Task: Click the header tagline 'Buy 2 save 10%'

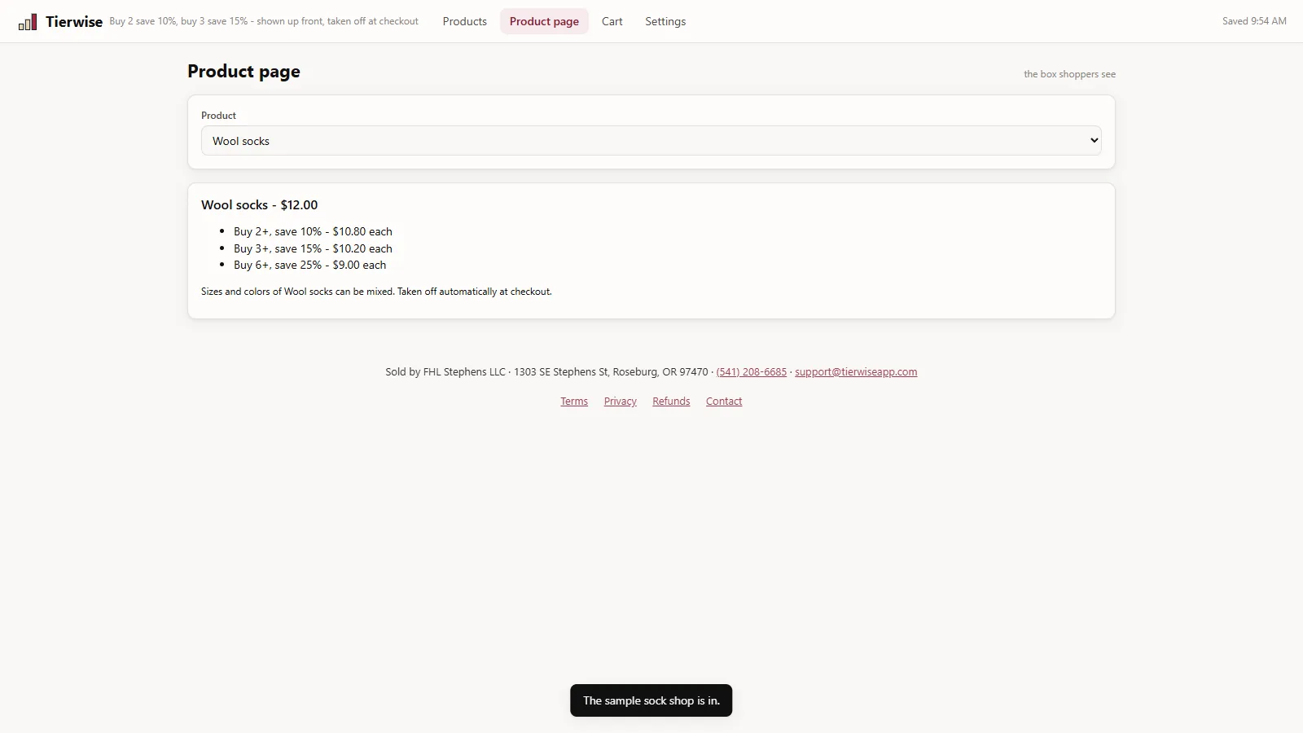Action: click(x=264, y=21)
